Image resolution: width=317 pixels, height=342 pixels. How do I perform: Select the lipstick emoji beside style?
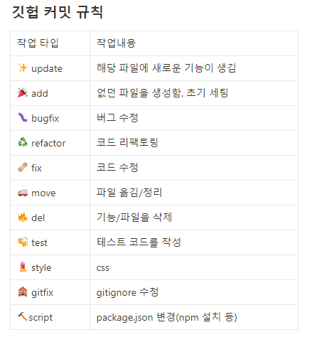(x=23, y=267)
